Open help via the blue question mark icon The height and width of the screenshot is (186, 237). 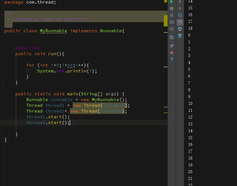tap(172, 60)
